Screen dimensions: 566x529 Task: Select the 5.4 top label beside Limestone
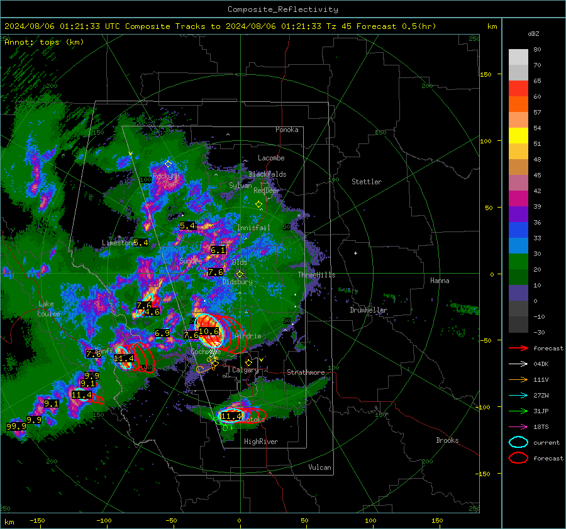coord(141,243)
